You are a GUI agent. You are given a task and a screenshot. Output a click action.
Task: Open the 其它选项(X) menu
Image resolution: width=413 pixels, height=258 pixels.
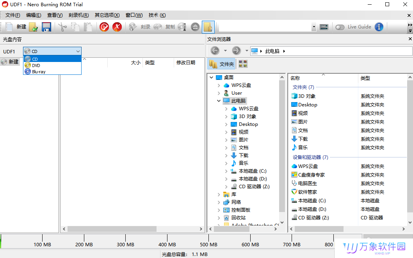[x=107, y=15]
